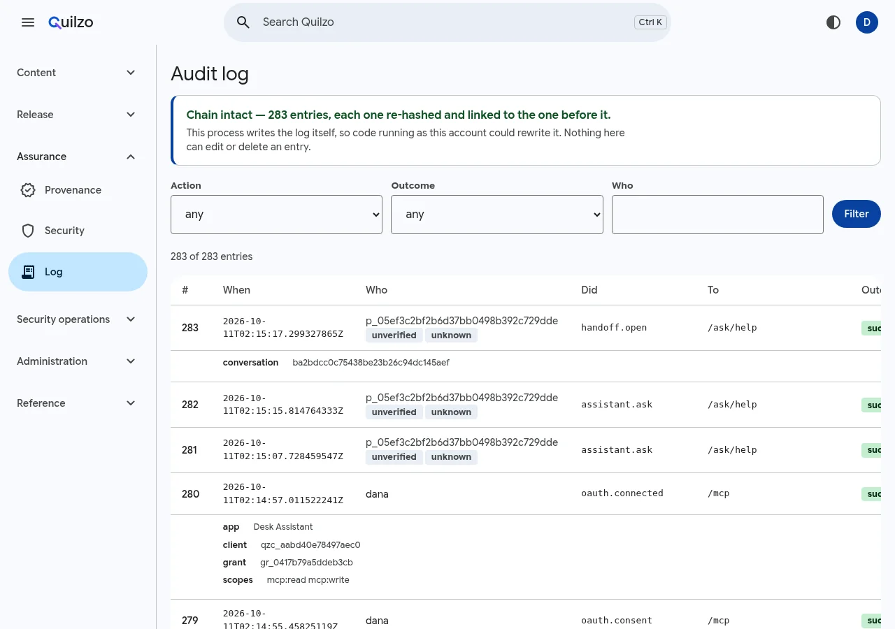
Task: Go to Security page
Action: pyautogui.click(x=78, y=231)
